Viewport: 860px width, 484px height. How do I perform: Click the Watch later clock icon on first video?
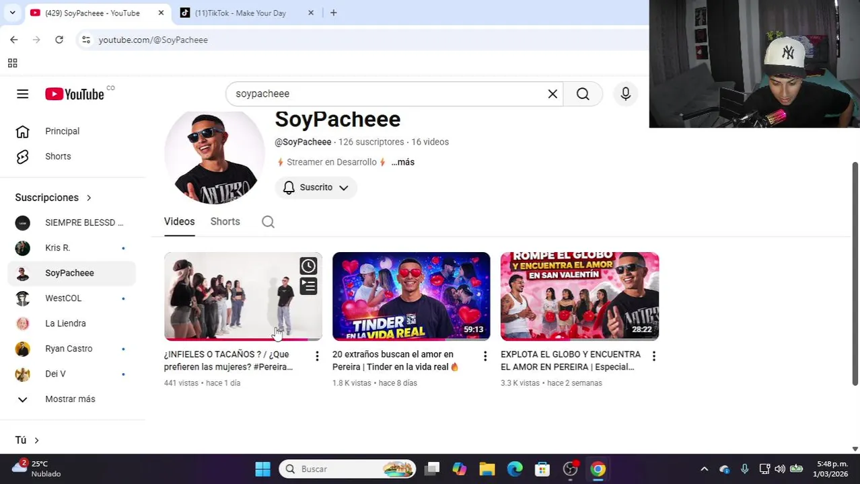(x=308, y=266)
